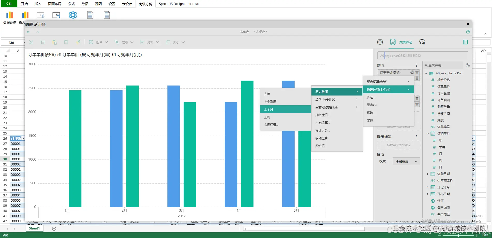Toggle the side panel layout icon
Viewport: 492px width, 238px height.
pyautogui.click(x=465, y=42)
